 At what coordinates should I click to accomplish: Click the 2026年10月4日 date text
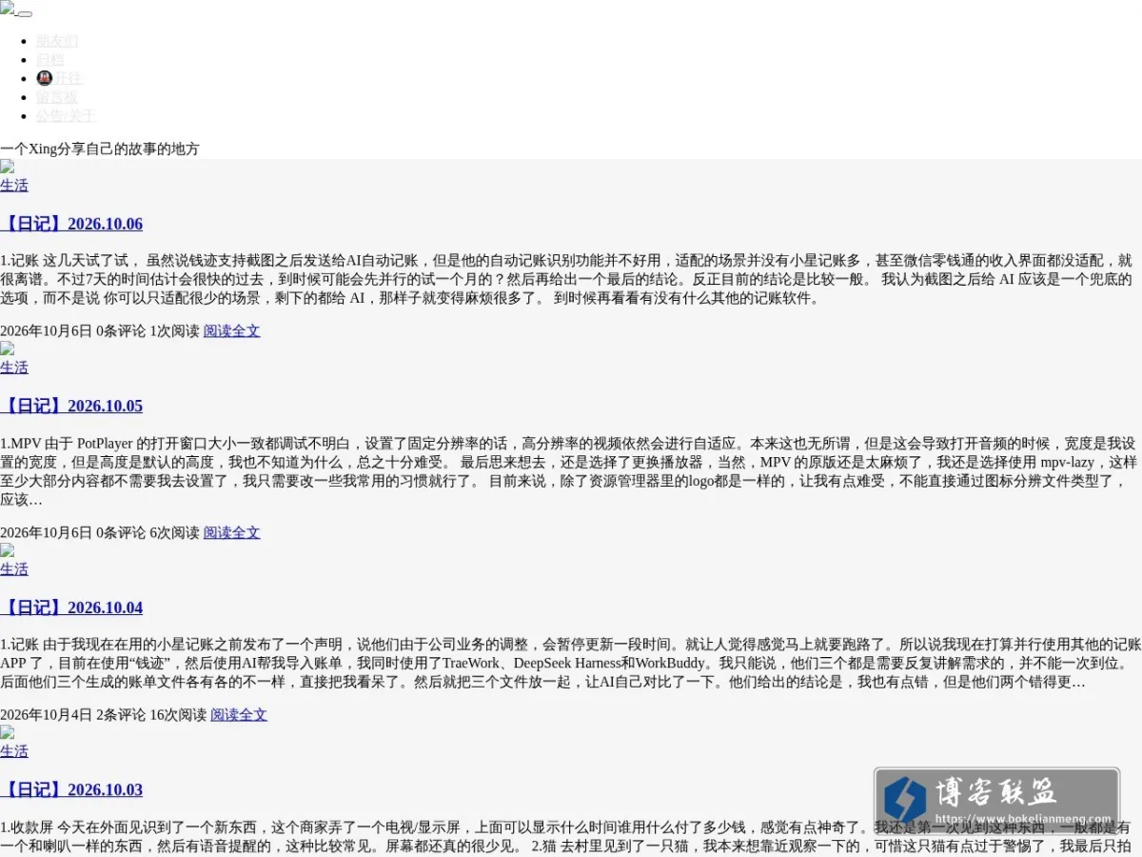point(46,715)
